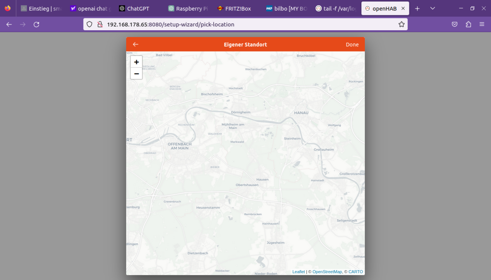Screen dimensions: 491x280
Task: Confirm location with the Done button
Action: [352, 44]
